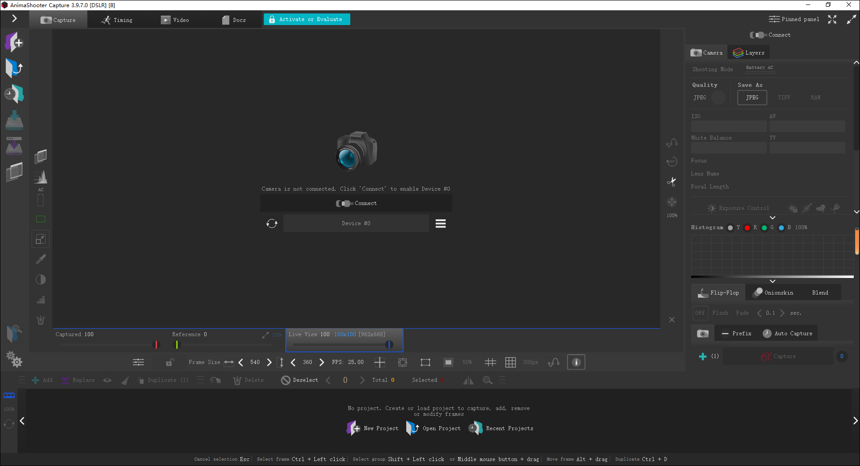Click the Auto Capture button

tap(787, 333)
